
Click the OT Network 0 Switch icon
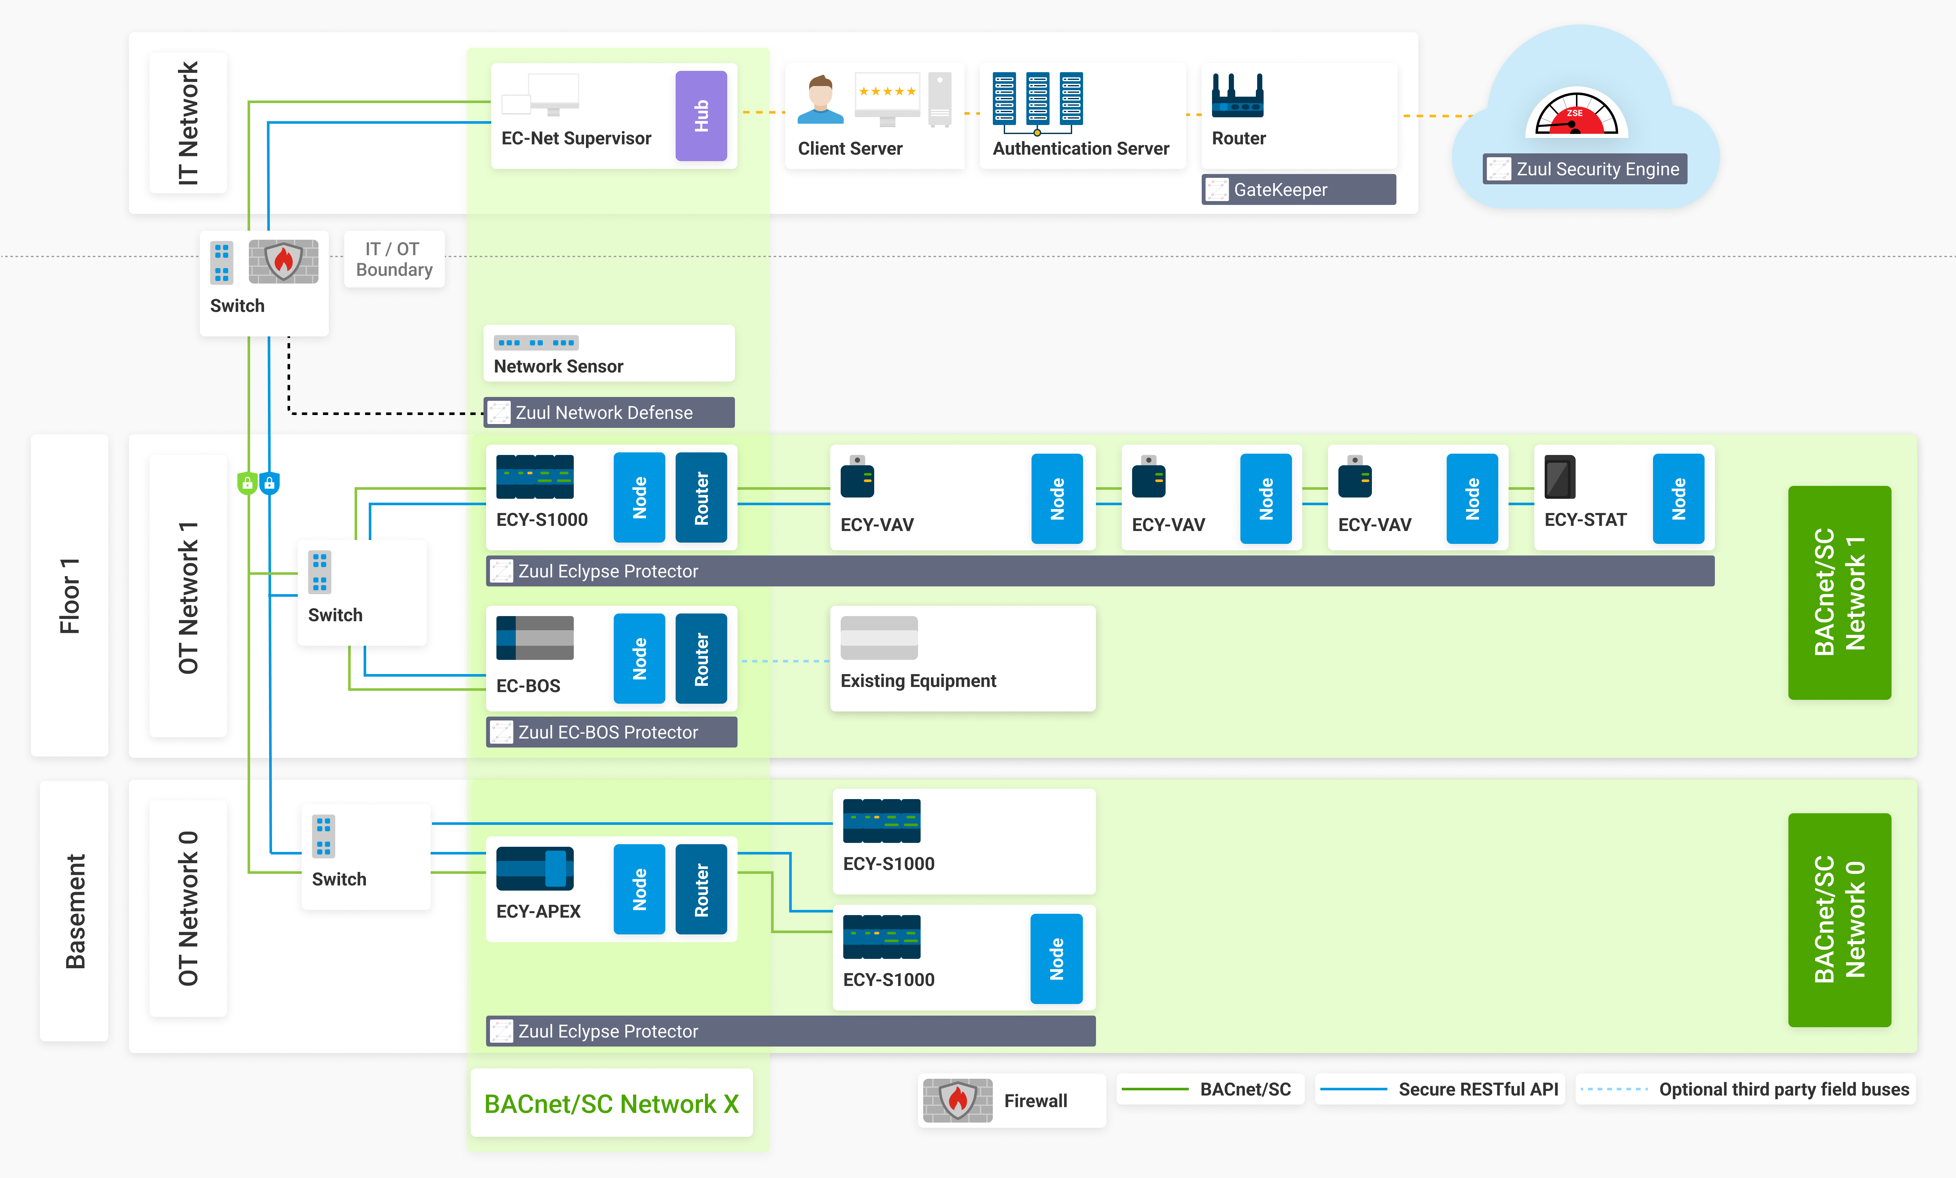tap(324, 836)
